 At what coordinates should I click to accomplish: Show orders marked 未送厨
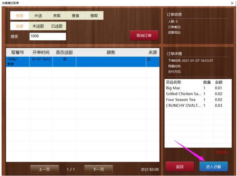click(38, 26)
